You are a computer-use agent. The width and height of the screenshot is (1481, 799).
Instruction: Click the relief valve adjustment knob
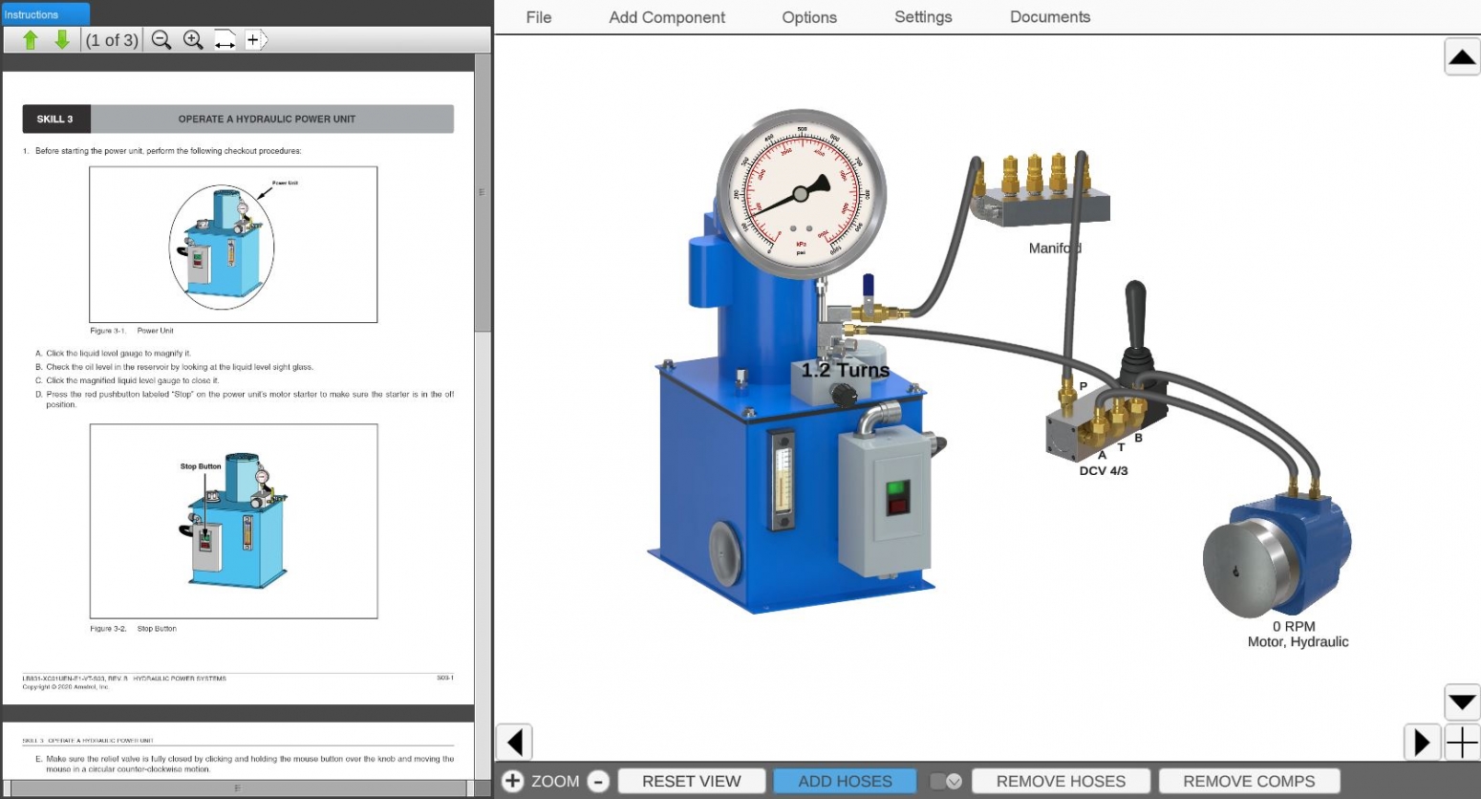844,394
